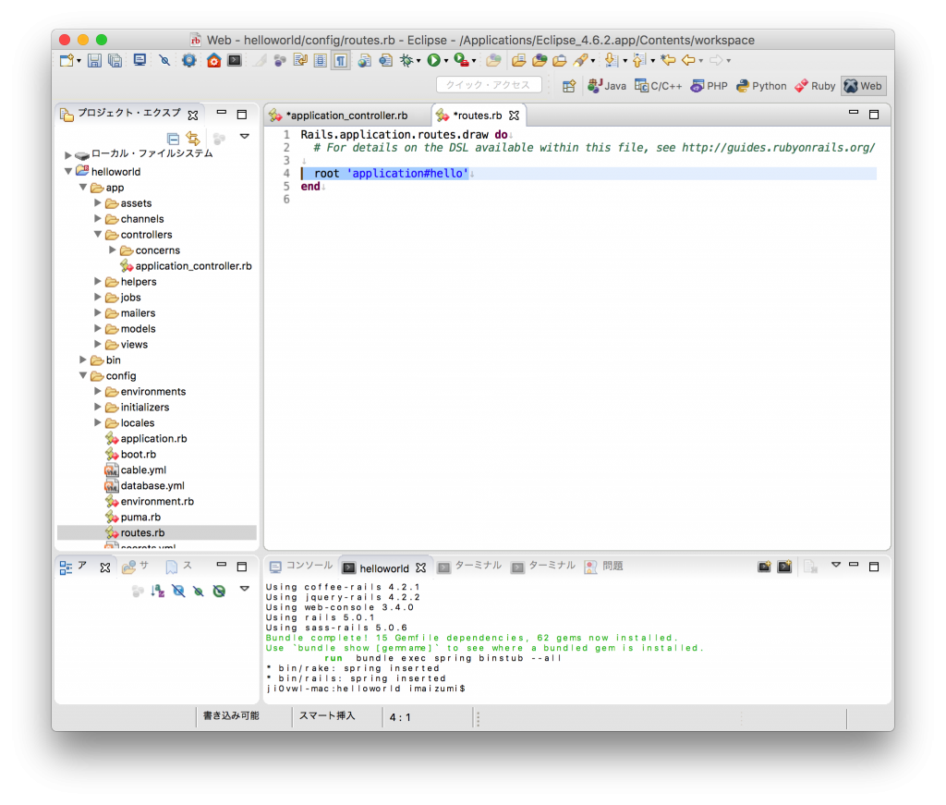The image size is (946, 805).
Task: Click the Save icon in toolbar
Action: (x=94, y=60)
